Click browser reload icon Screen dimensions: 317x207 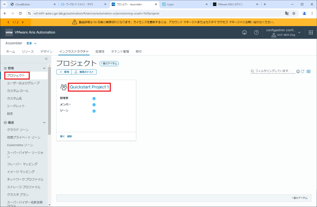[20, 13]
